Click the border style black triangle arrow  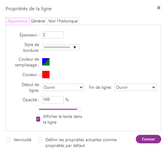point(75,47)
